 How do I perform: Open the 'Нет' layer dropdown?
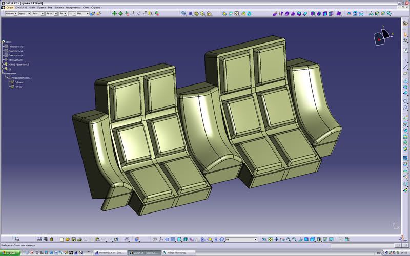coord(83,14)
